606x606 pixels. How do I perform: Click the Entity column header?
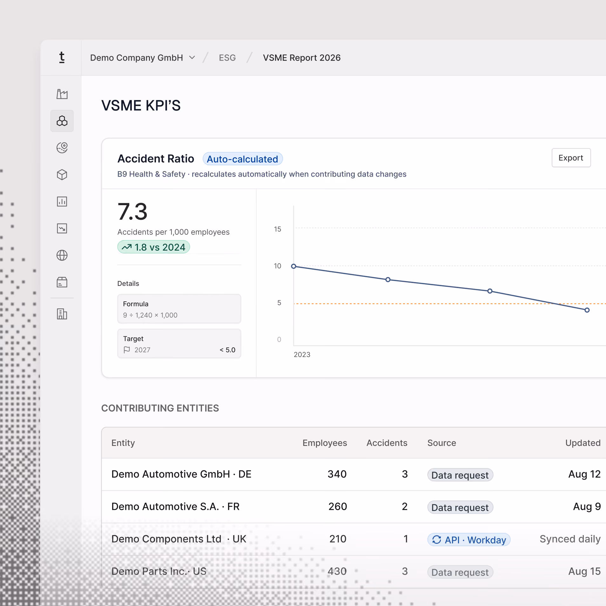point(123,443)
